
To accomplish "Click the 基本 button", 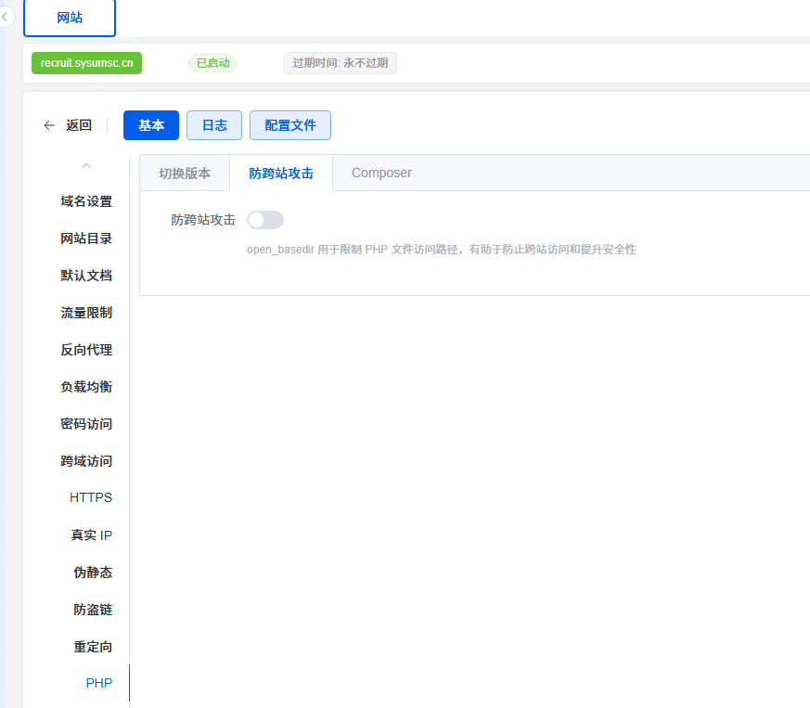I will pos(151,125).
